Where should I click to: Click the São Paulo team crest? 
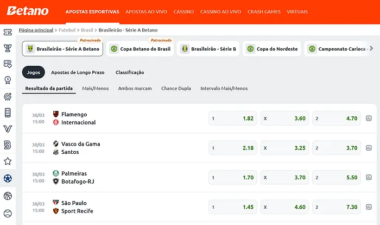click(x=56, y=203)
